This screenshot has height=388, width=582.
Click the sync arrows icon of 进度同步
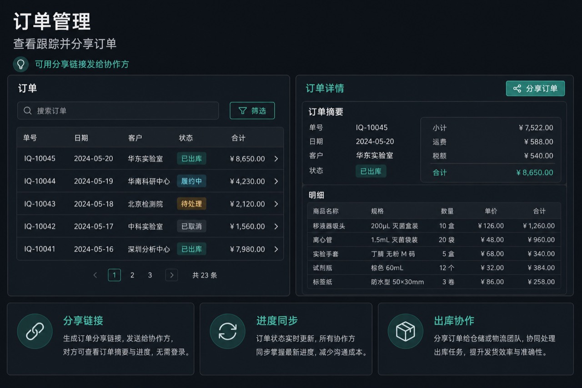tap(227, 331)
